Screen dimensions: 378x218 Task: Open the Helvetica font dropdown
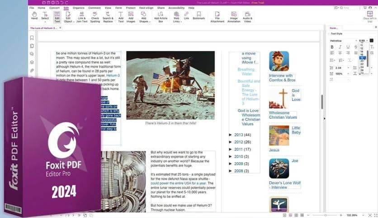(x=343, y=41)
